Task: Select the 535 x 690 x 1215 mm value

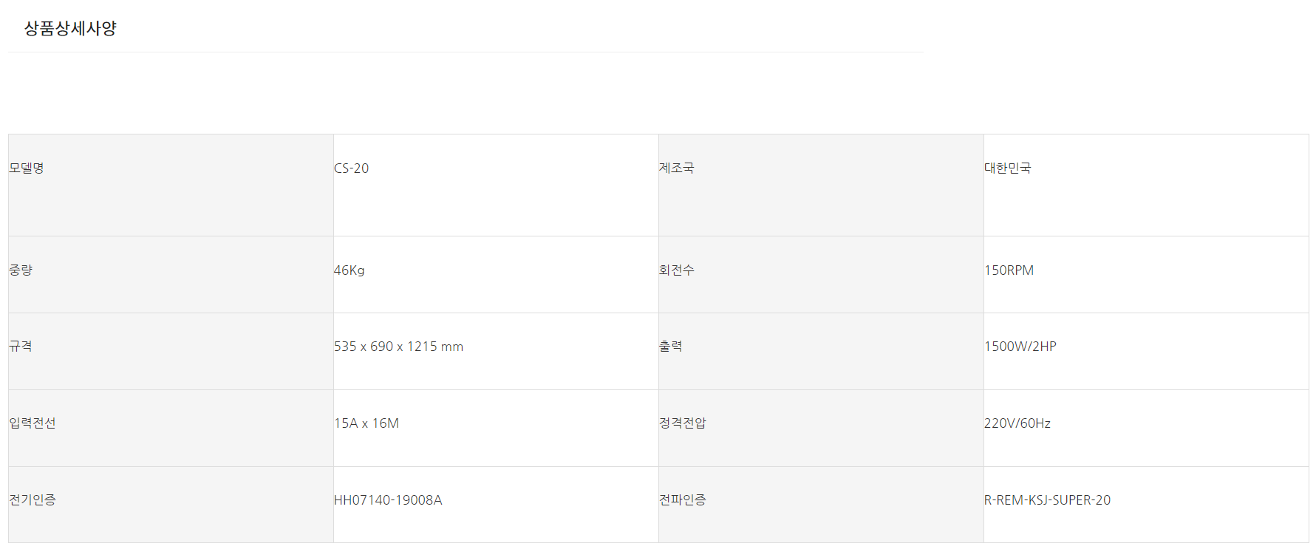Action: [x=398, y=347]
